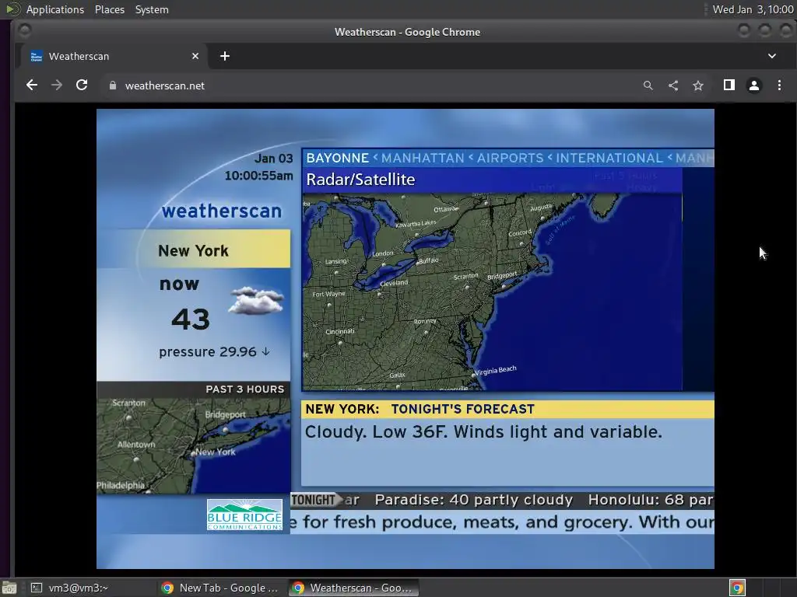Click the Cloudy Low 36F forecast text

point(483,431)
